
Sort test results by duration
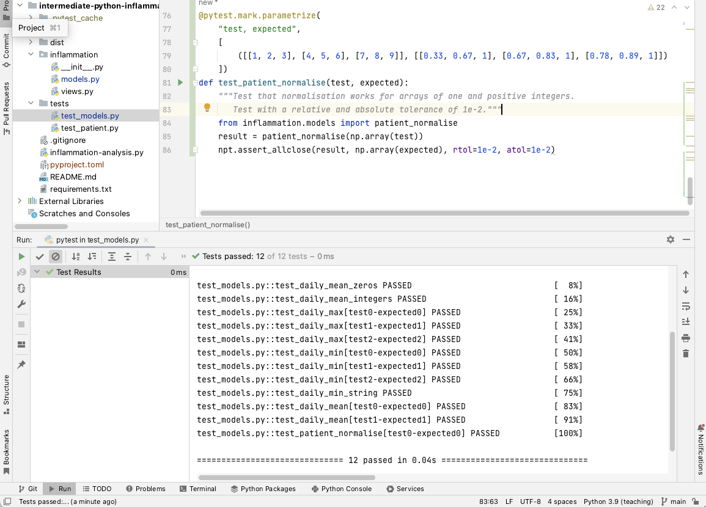pyautogui.click(x=90, y=257)
